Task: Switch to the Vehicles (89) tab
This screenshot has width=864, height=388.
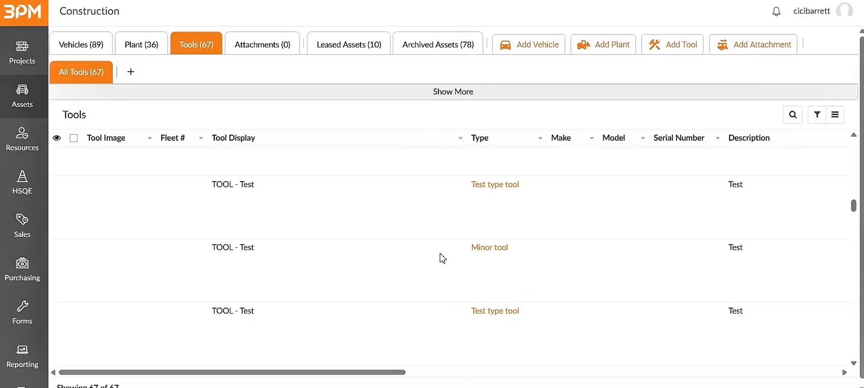Action: pos(81,44)
